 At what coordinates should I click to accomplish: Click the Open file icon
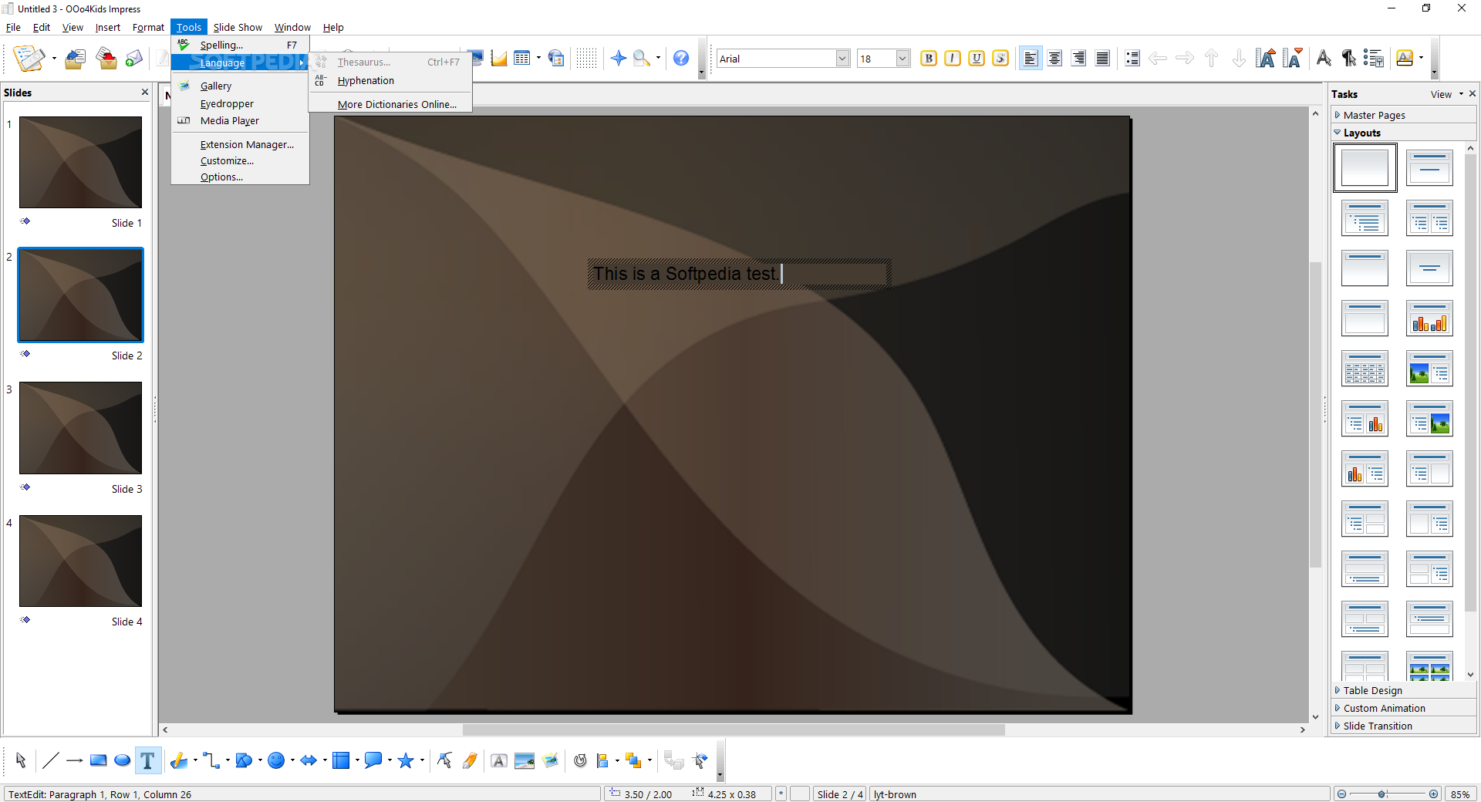pyautogui.click(x=76, y=59)
